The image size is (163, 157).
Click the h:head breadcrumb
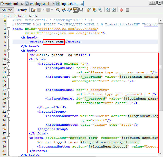[20, 16]
